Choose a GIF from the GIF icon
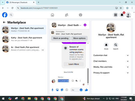 [x=67, y=90]
